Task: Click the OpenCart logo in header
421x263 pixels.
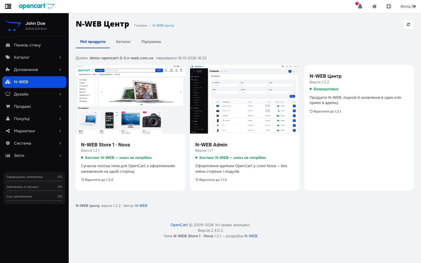Action: (x=37, y=6)
